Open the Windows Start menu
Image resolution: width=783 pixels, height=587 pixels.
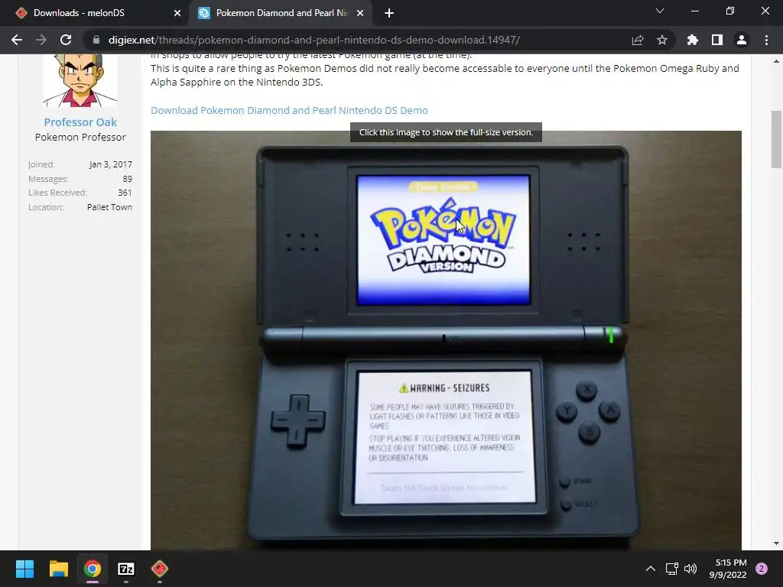24,569
